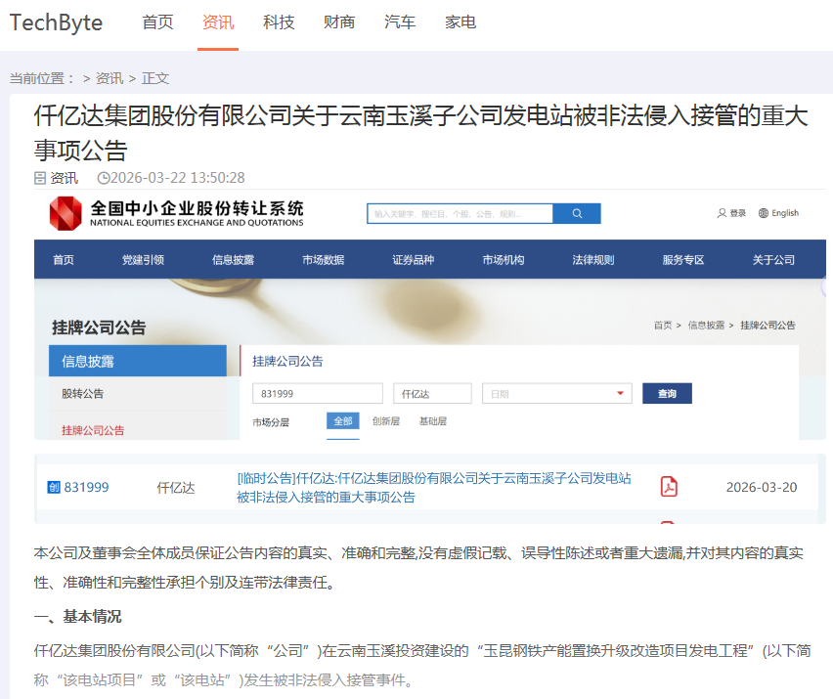The image size is (833, 699).
Task: Open the 临时公告 announcement link
Action: click(433, 488)
